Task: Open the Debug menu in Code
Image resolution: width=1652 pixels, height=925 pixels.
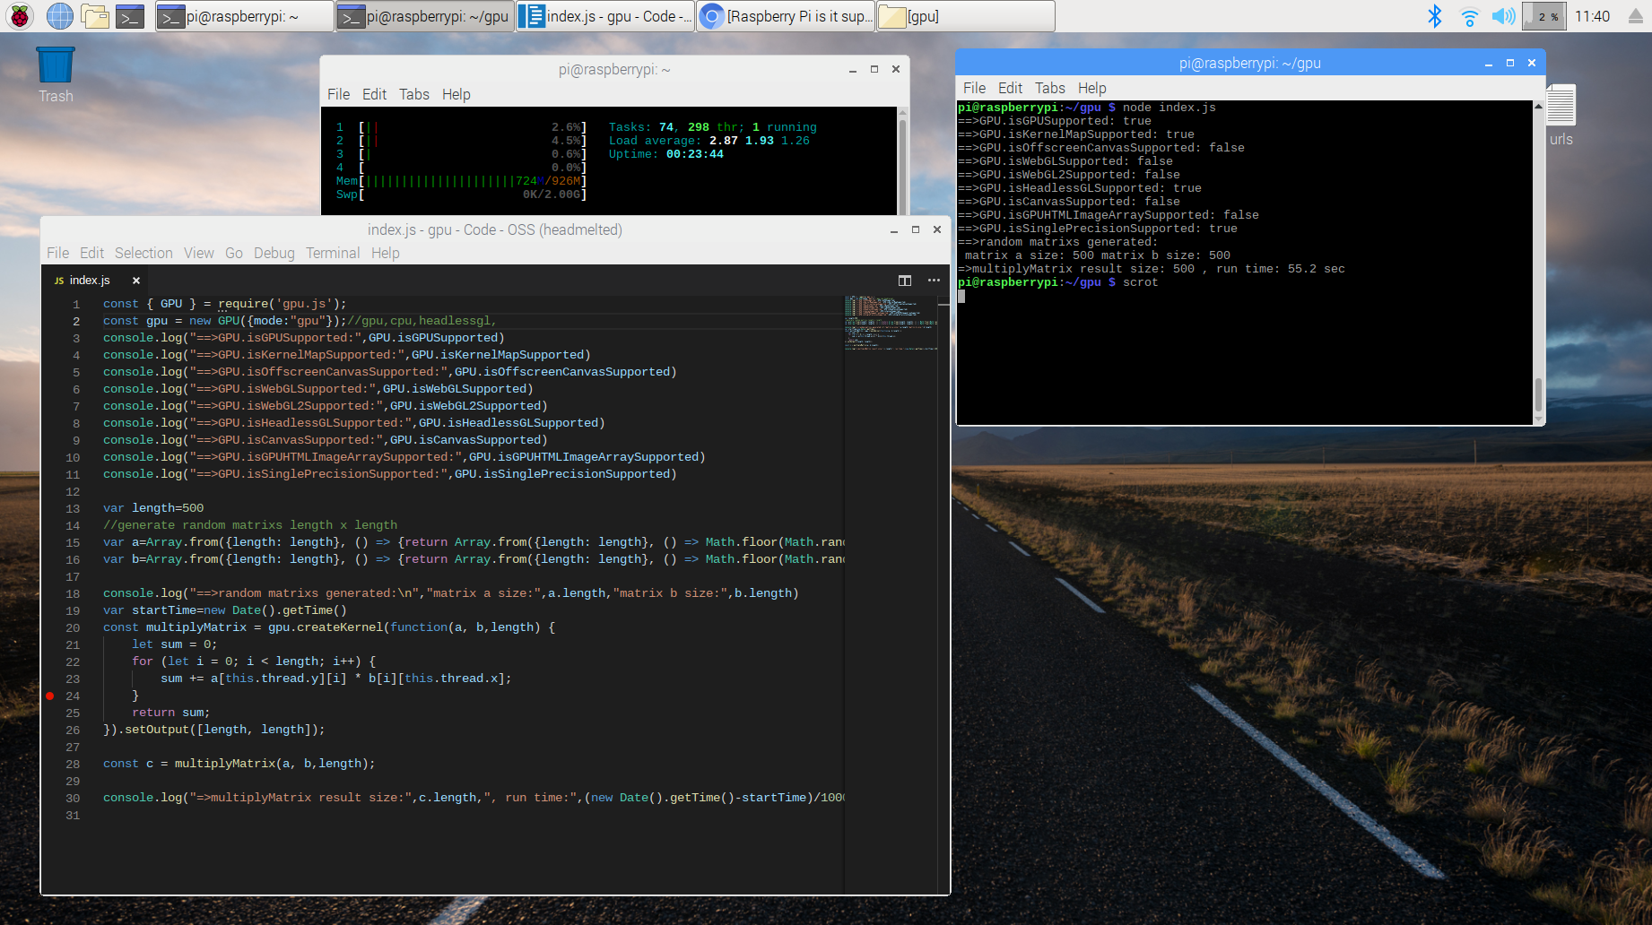Action: coord(274,253)
